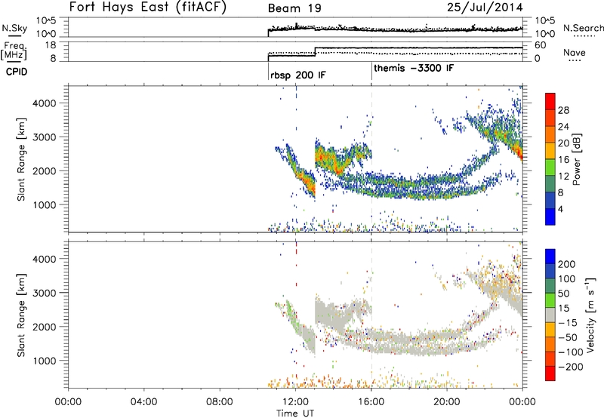Click the 08:00 time tick label
604x418 pixels.
click(220, 402)
